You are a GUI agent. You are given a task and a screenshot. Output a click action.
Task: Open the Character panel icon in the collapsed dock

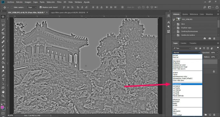pyautogui.click(x=168, y=22)
